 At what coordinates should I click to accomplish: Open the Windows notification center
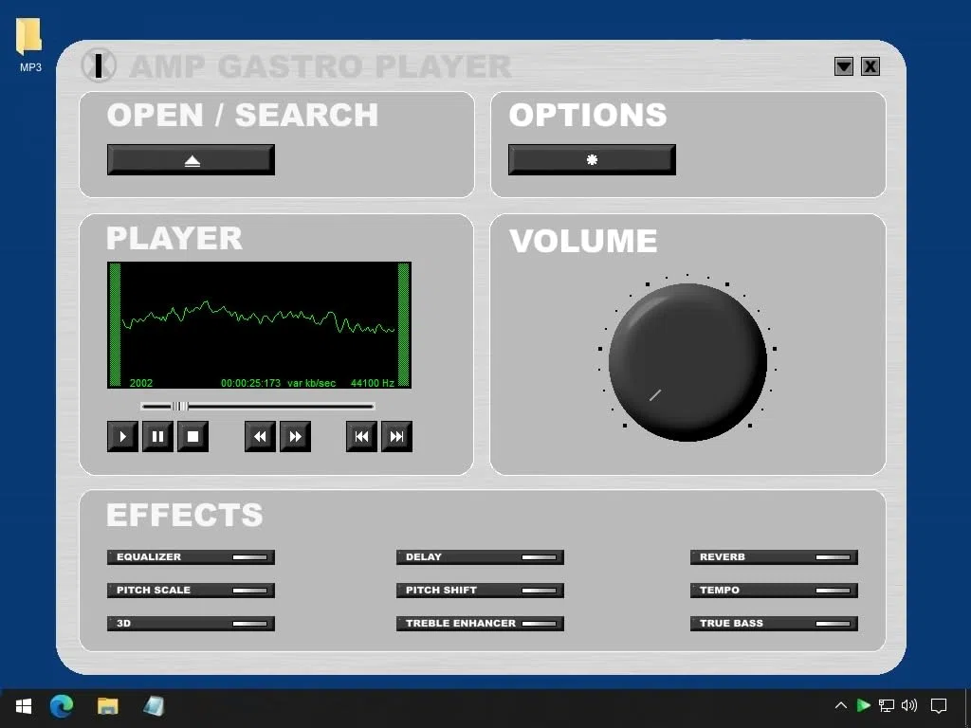click(939, 705)
